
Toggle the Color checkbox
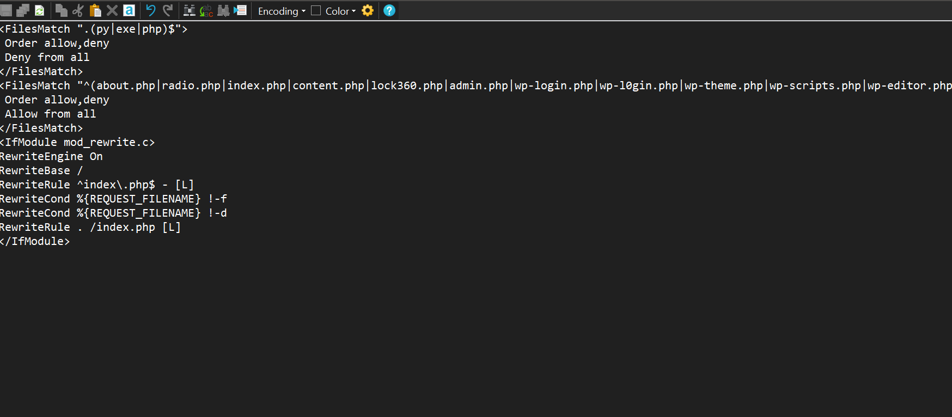[316, 10]
